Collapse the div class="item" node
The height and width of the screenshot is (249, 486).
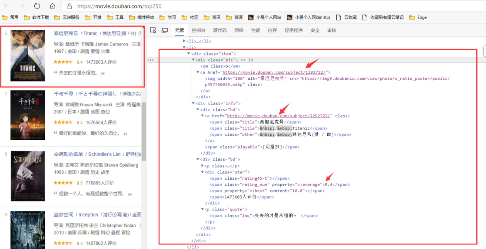(x=189, y=54)
